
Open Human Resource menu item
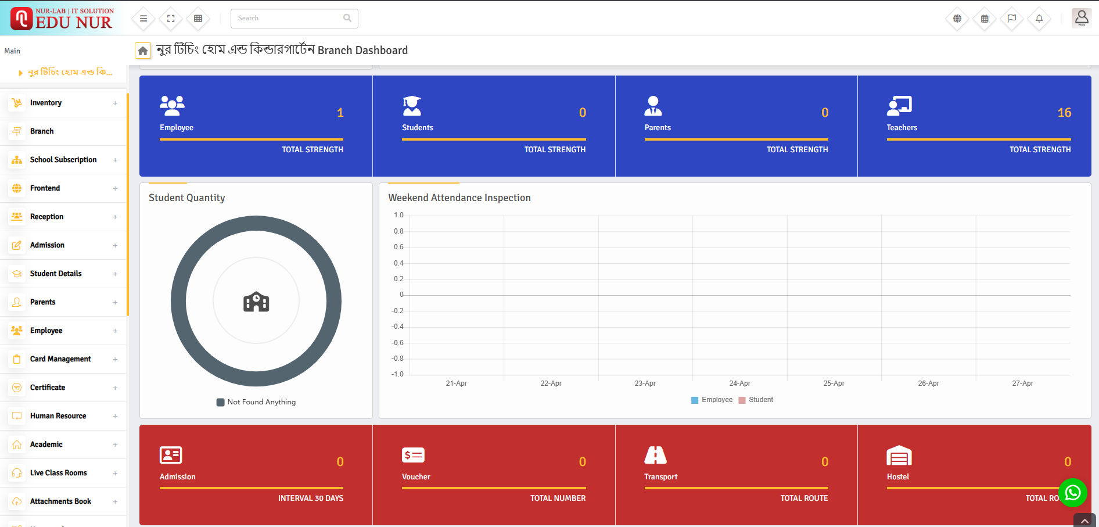pyautogui.click(x=63, y=416)
